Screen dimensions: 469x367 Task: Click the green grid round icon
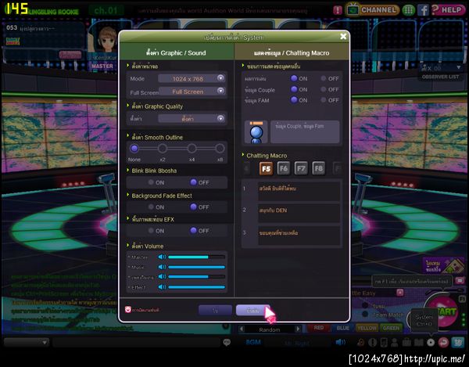(408, 10)
